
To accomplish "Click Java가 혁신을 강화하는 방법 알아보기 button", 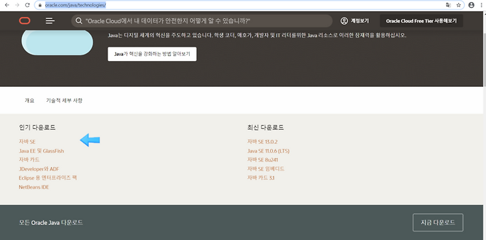I will click(x=152, y=54).
